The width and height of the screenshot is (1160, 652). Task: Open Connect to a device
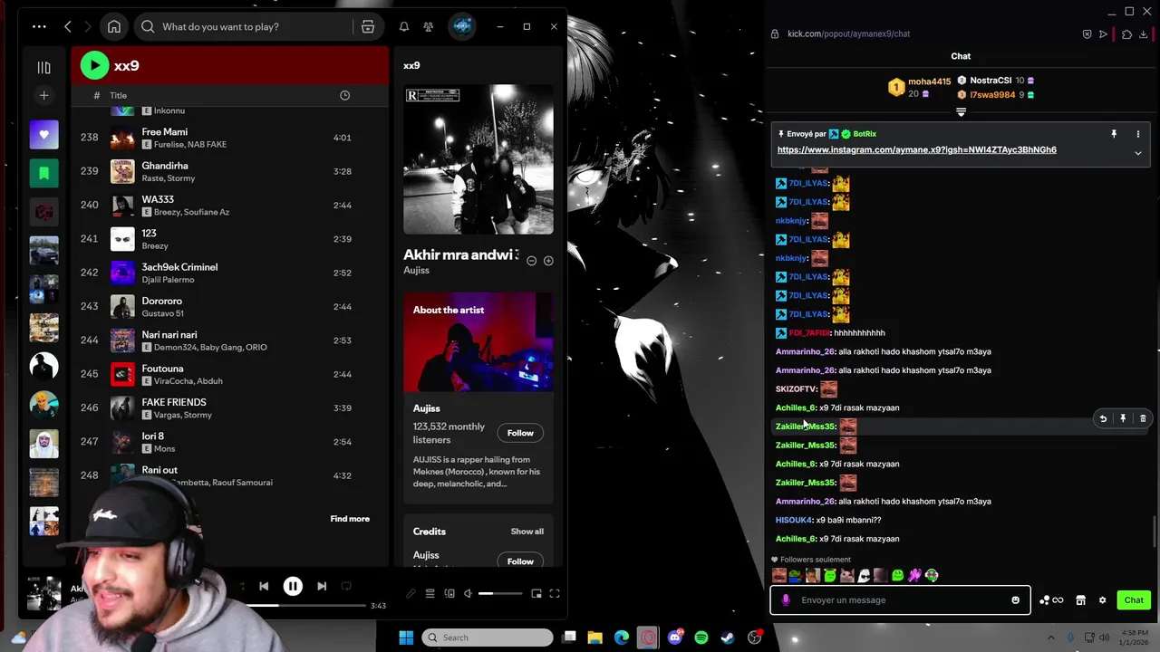[449, 594]
